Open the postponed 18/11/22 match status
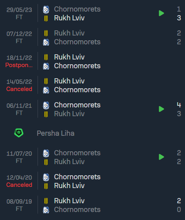 pos(19,65)
